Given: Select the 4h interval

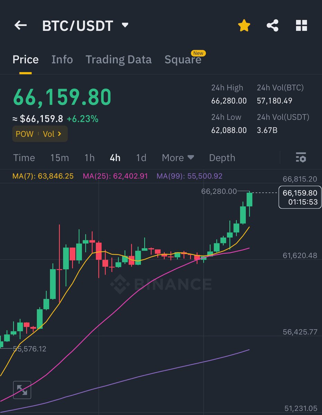Looking at the screenshot, I should pyautogui.click(x=115, y=158).
